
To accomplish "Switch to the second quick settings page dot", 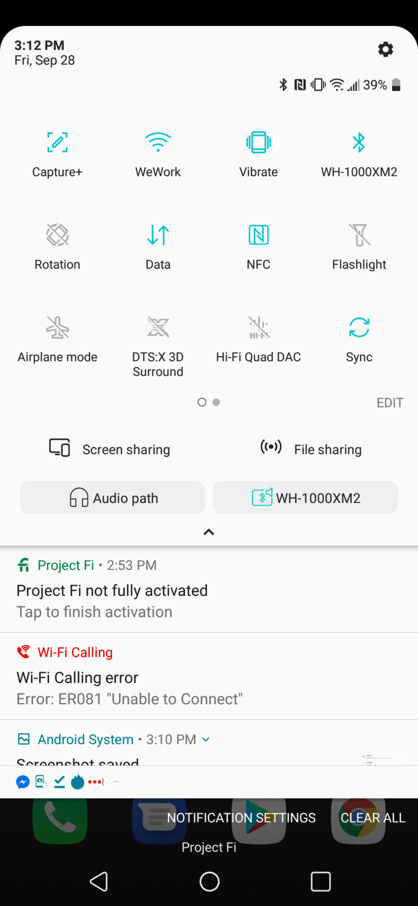I will click(216, 402).
